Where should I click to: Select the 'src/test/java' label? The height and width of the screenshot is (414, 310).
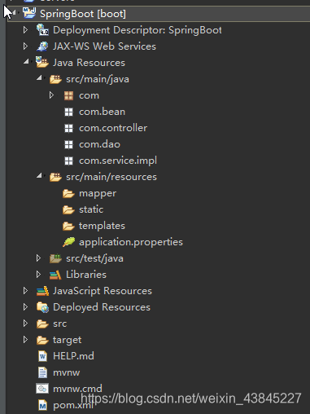coord(94,258)
